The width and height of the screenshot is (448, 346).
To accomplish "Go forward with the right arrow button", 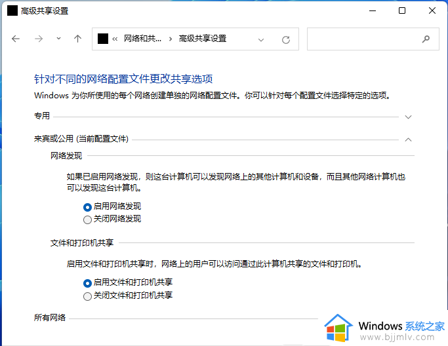I will (x=39, y=39).
